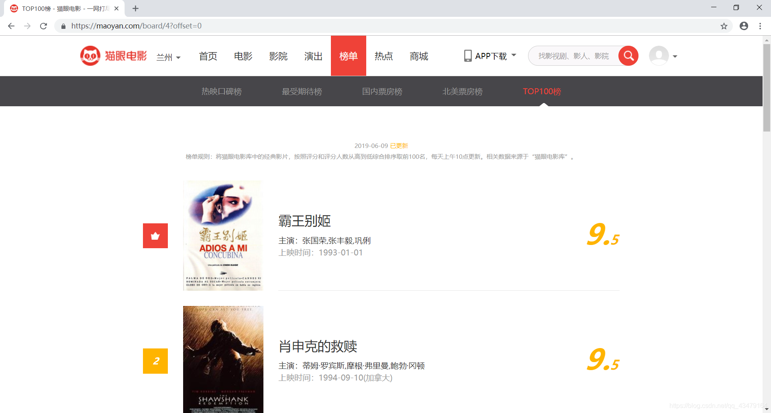The width and height of the screenshot is (771, 413).
Task: Open the 霸王别姬 movie title link
Action: [305, 221]
